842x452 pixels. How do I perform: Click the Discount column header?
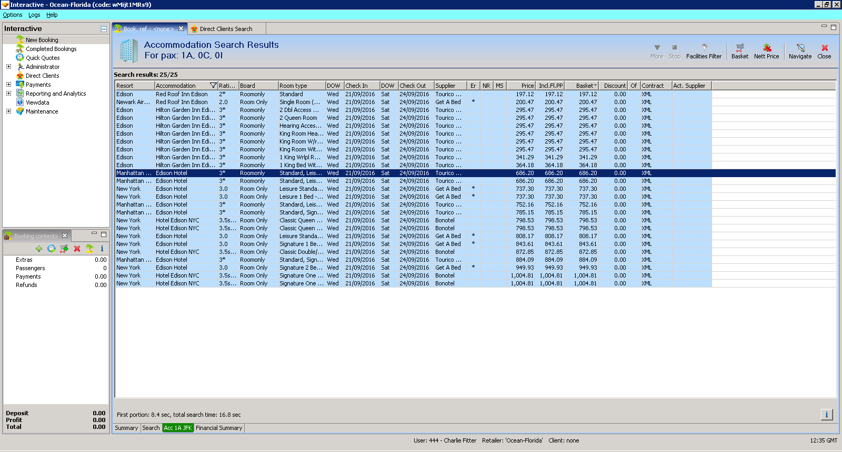[614, 86]
